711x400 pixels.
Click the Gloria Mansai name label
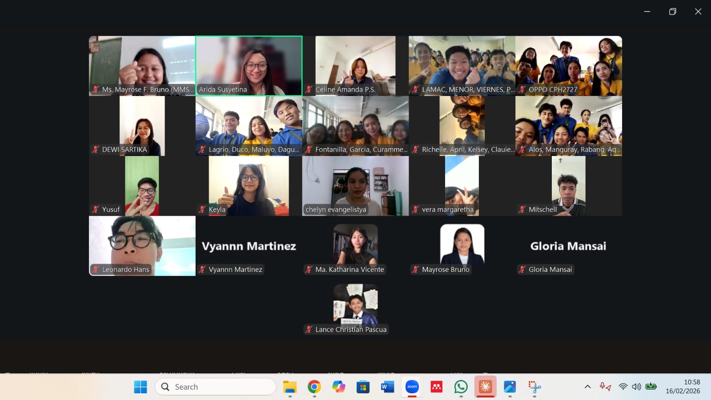(x=550, y=269)
